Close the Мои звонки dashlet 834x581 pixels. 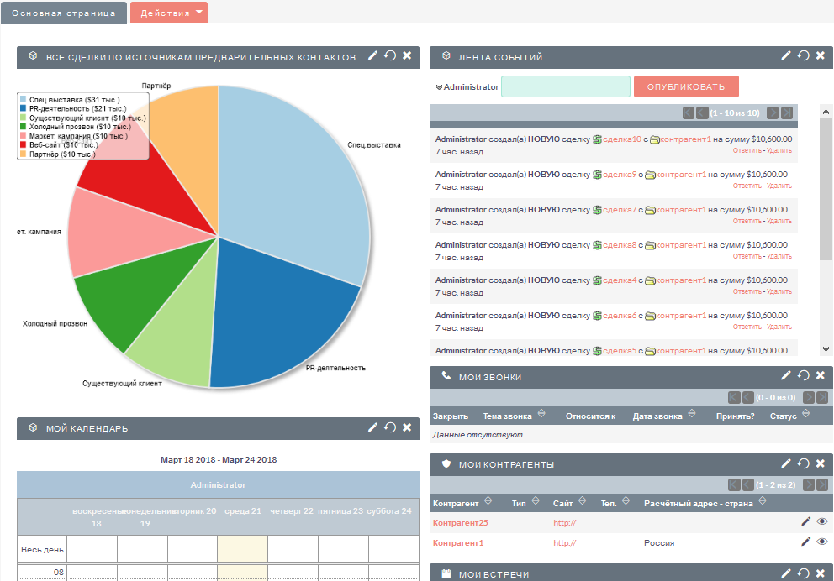coord(821,375)
